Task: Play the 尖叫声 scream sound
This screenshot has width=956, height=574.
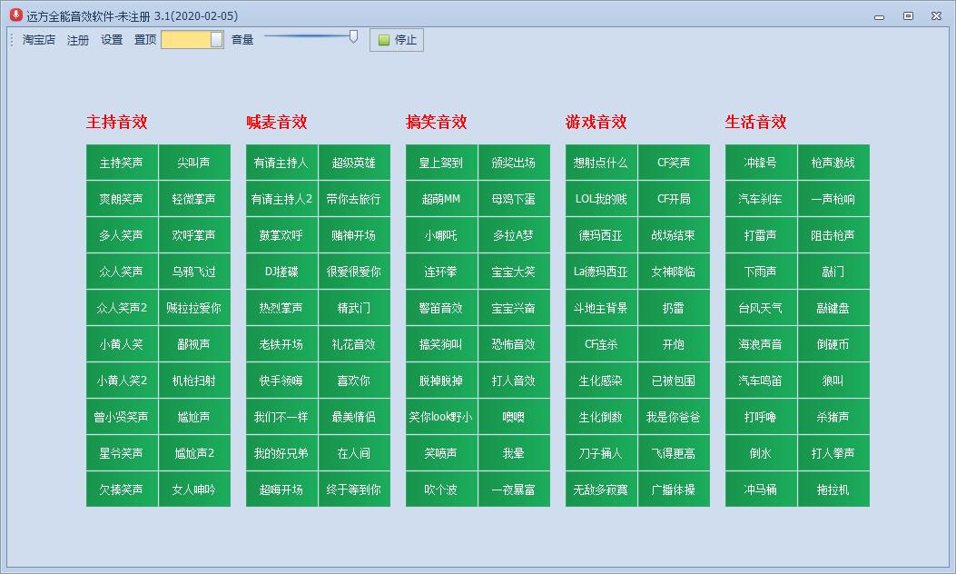Action: [x=194, y=162]
